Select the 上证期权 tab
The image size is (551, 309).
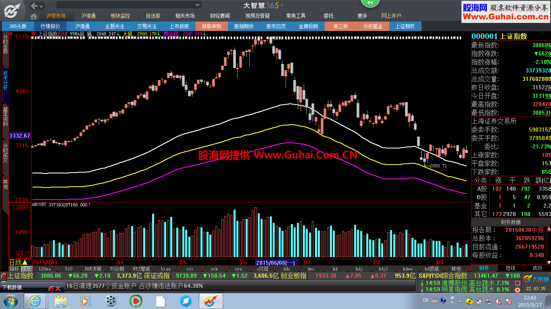405,26
